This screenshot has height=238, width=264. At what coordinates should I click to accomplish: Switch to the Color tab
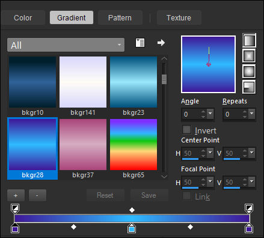point(23,17)
